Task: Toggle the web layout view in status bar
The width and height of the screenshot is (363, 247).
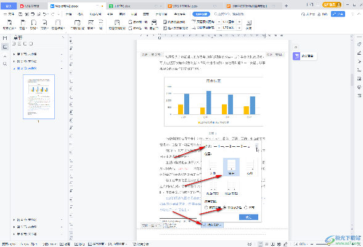Action: coord(279,244)
